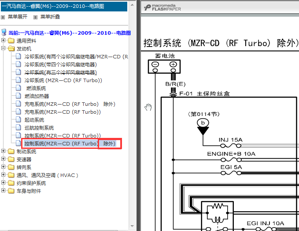Open the 燃油系统 document
The image size is (299, 231).
(x=36, y=88)
